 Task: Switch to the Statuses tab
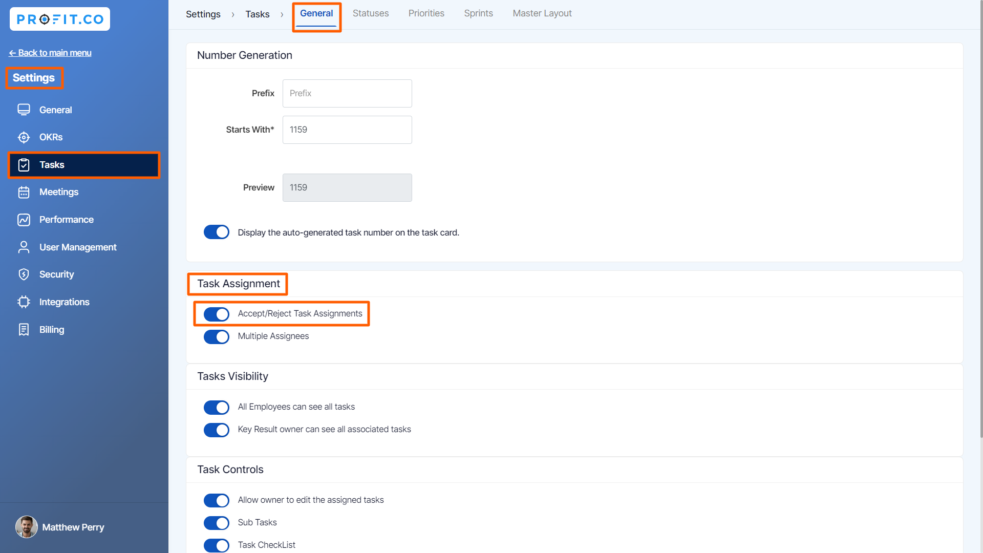pyautogui.click(x=370, y=13)
